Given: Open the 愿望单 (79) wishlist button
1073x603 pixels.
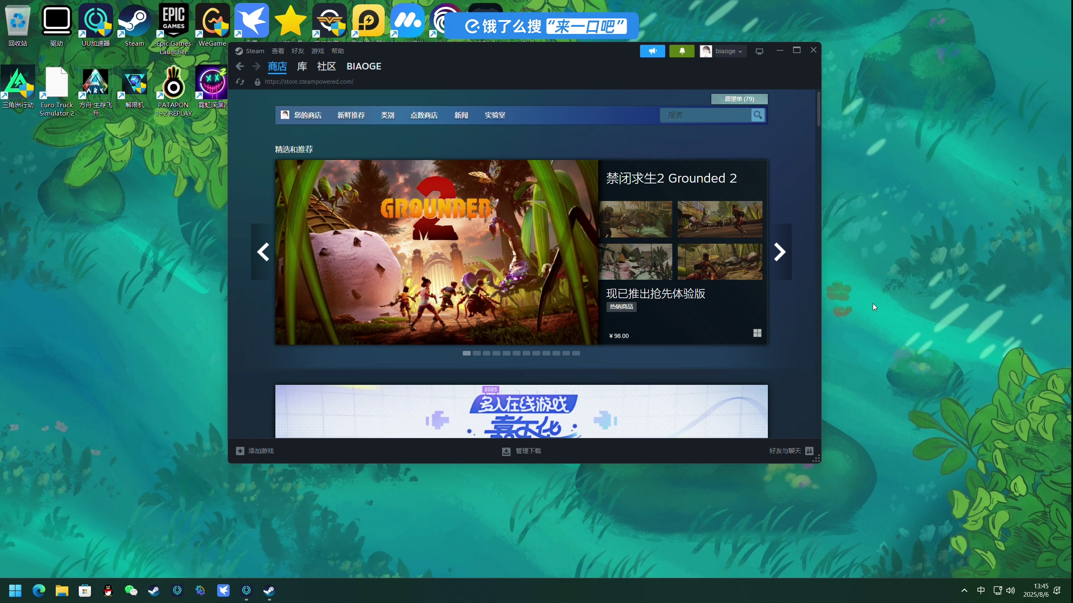Looking at the screenshot, I should [x=739, y=99].
